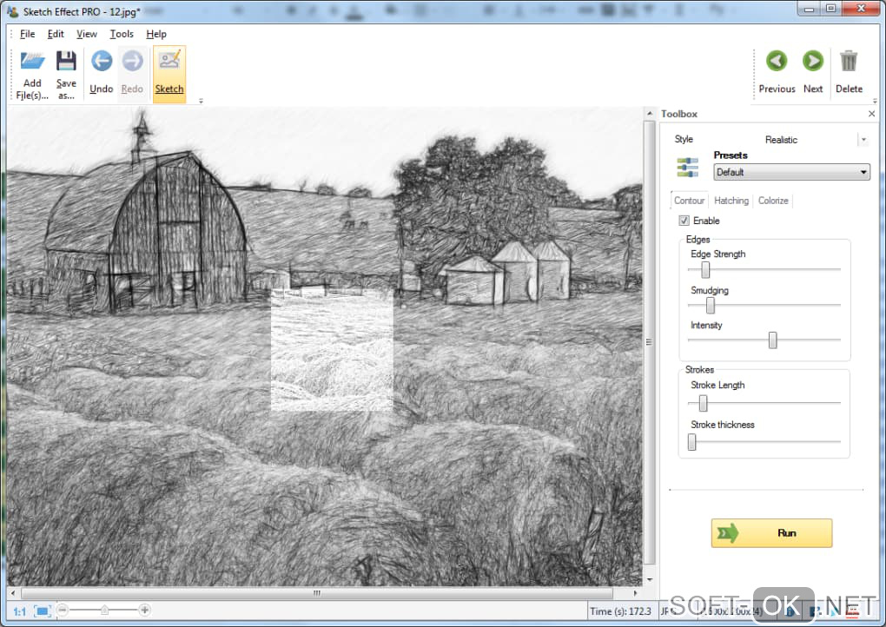Click the Save as floppy disk icon
This screenshot has height=627, width=886.
(x=66, y=61)
